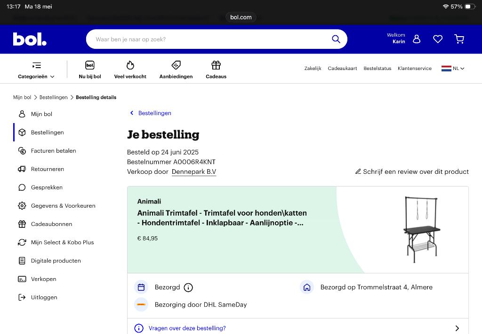Open Cadeaus gift icon
482x334 pixels.
(x=216, y=65)
